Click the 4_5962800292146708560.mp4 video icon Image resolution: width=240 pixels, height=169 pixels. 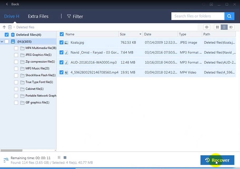click(66, 72)
